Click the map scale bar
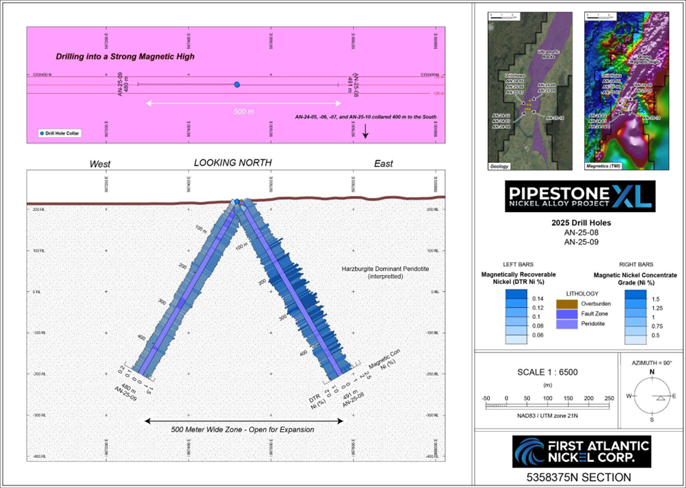The image size is (686, 488). point(547,406)
